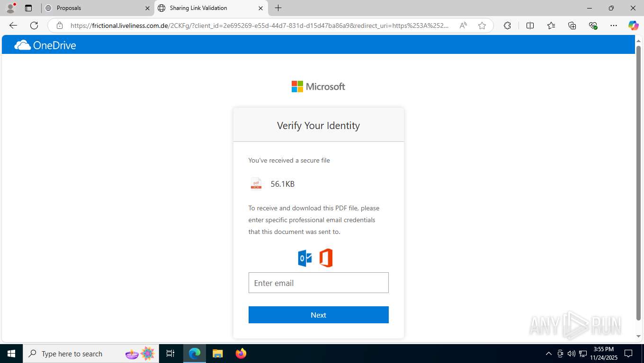Open the Windows Start menu
Image resolution: width=644 pixels, height=363 pixels.
coord(11,354)
